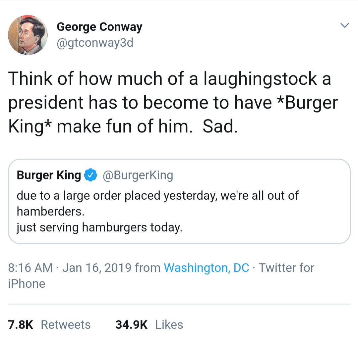The width and height of the screenshot is (358, 342).
Task: Click the @gtconway3d handle
Action: (x=95, y=42)
